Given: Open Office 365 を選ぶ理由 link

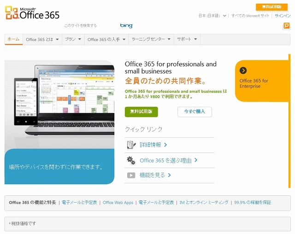Looking at the screenshot, I should point(165,160).
